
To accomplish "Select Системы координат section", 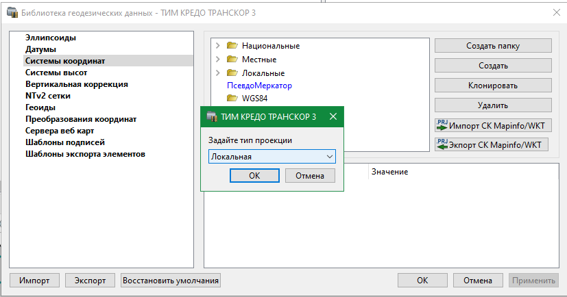I will click(108, 61).
